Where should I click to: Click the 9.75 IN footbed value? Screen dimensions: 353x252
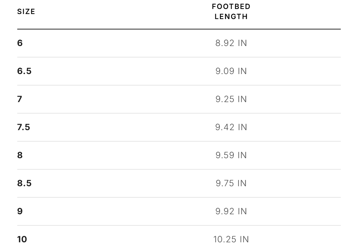(231, 183)
